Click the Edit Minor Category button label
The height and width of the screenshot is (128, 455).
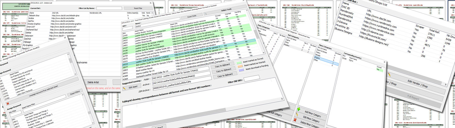coord(311,119)
